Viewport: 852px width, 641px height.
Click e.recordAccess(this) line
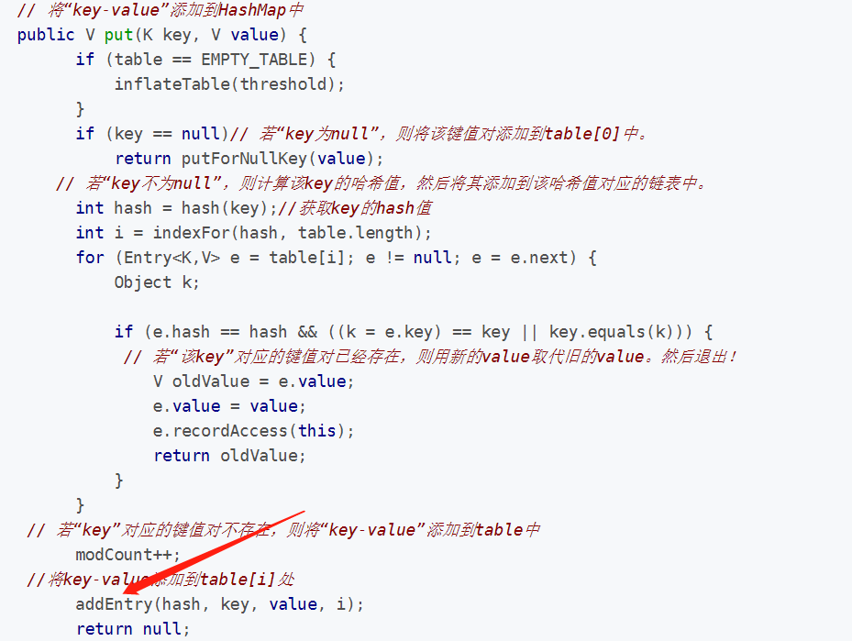pyautogui.click(x=253, y=431)
